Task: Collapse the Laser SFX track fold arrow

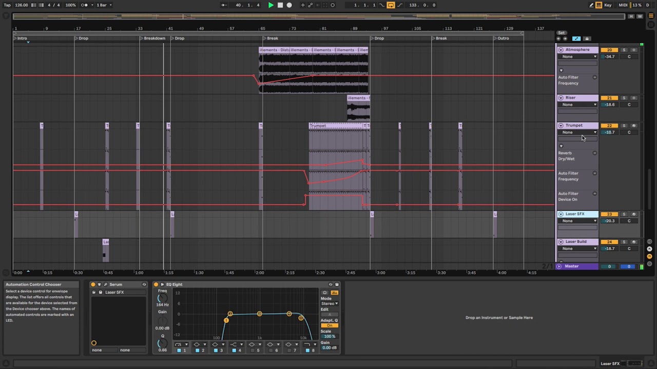Action: click(561, 214)
